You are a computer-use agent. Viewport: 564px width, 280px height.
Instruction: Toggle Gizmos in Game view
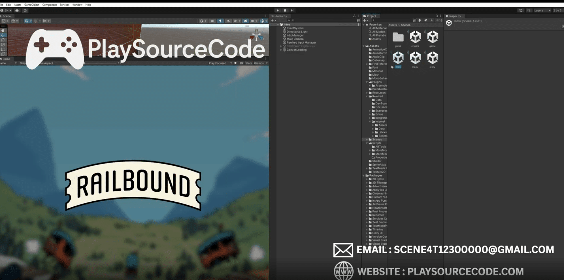259,63
